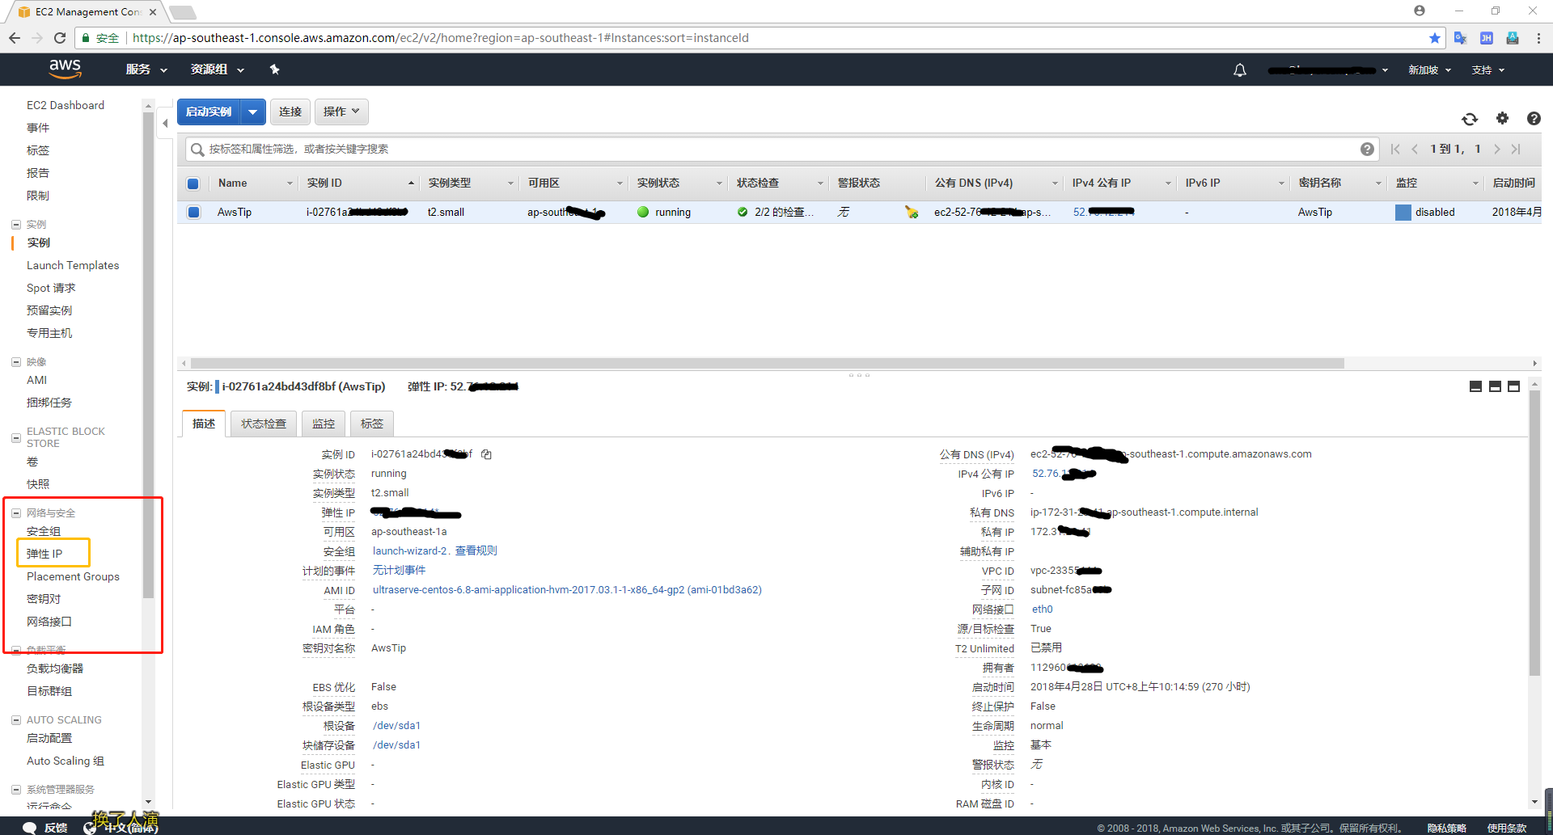Open the notifications bell
This screenshot has height=835, width=1553.
click(1240, 70)
